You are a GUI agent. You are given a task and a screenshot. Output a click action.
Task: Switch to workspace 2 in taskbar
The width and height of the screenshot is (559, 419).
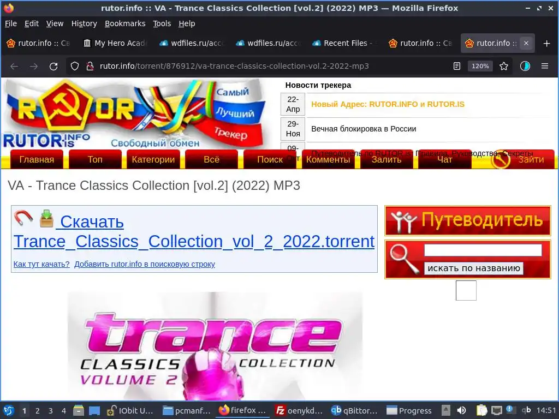38,411
